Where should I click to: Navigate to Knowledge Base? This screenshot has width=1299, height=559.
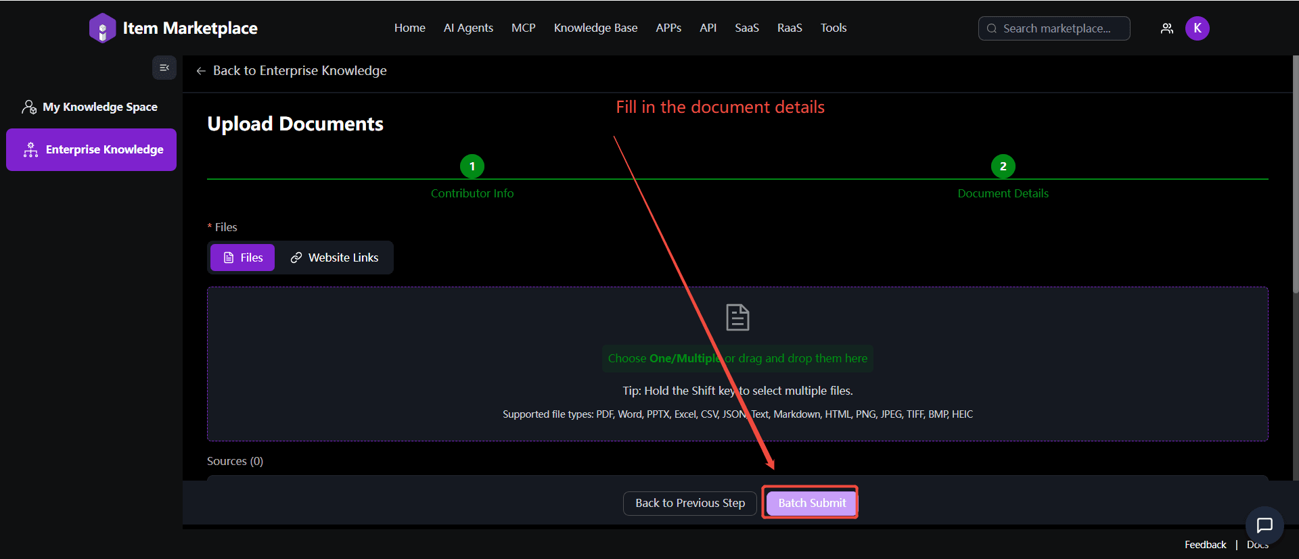coord(595,28)
